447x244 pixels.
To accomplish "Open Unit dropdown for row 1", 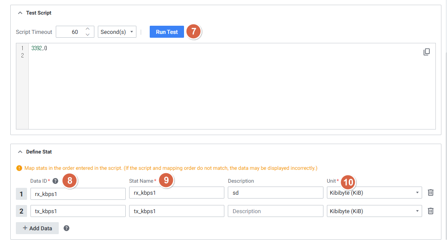I will click(374, 193).
